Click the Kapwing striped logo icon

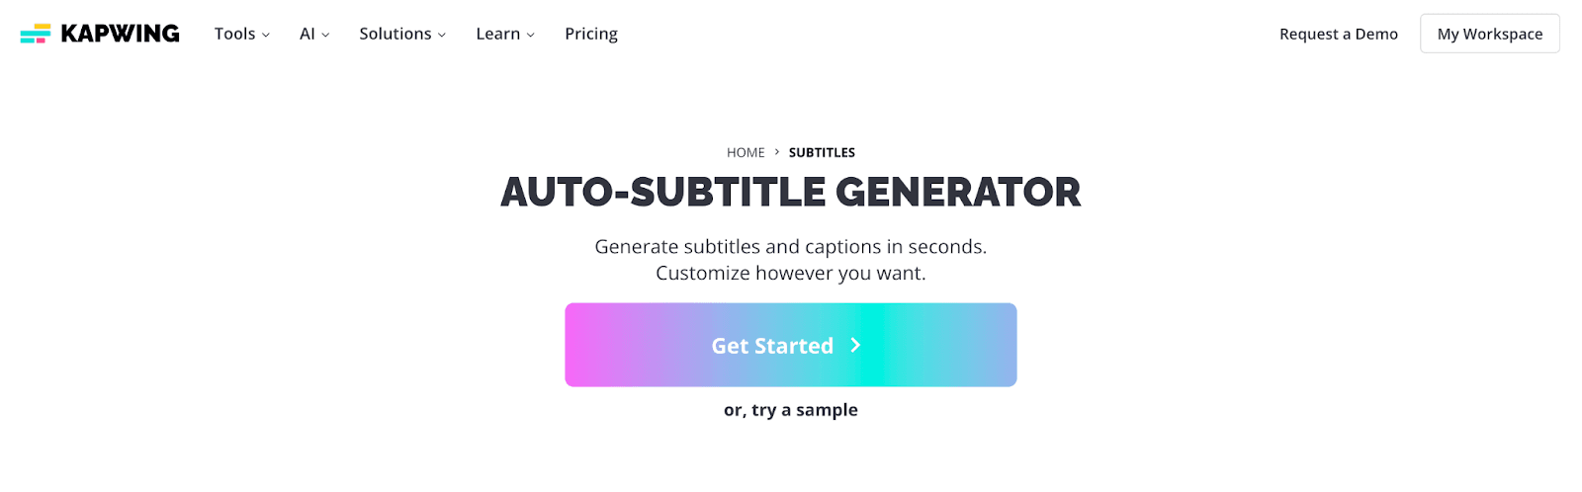[36, 34]
